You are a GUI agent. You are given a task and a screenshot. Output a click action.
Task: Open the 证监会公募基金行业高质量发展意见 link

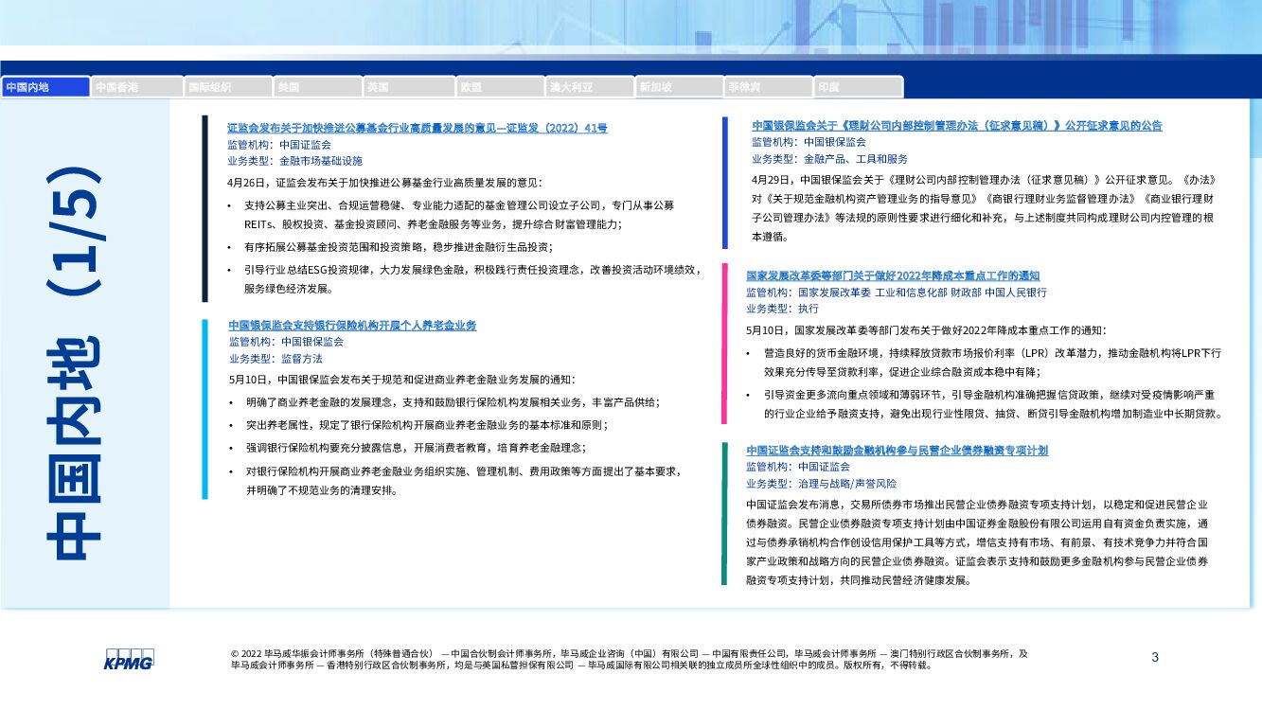(417, 128)
